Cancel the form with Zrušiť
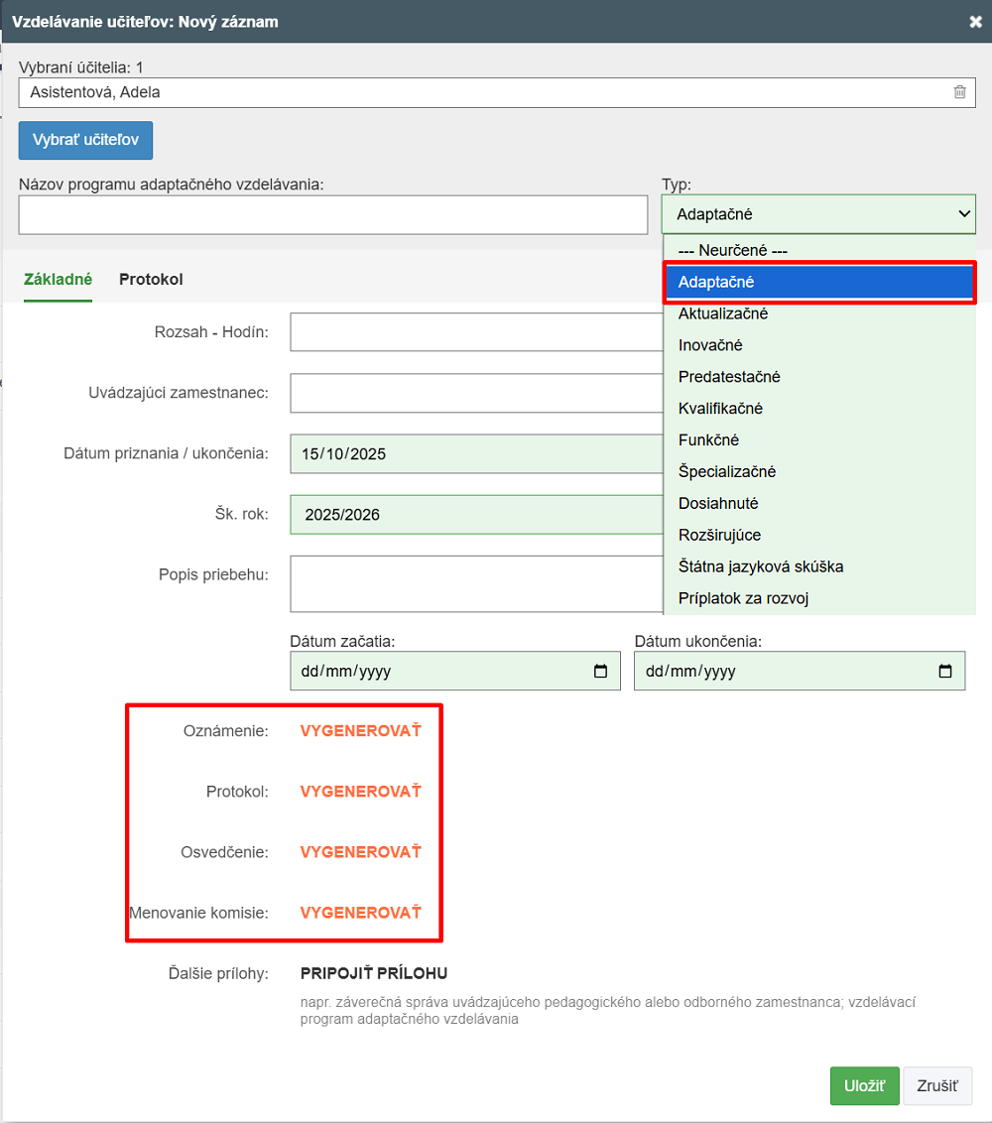This screenshot has width=992, height=1123. (937, 1086)
